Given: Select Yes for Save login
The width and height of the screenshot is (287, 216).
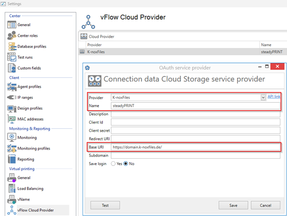Looking at the screenshot, I should pyautogui.click(x=113, y=164).
